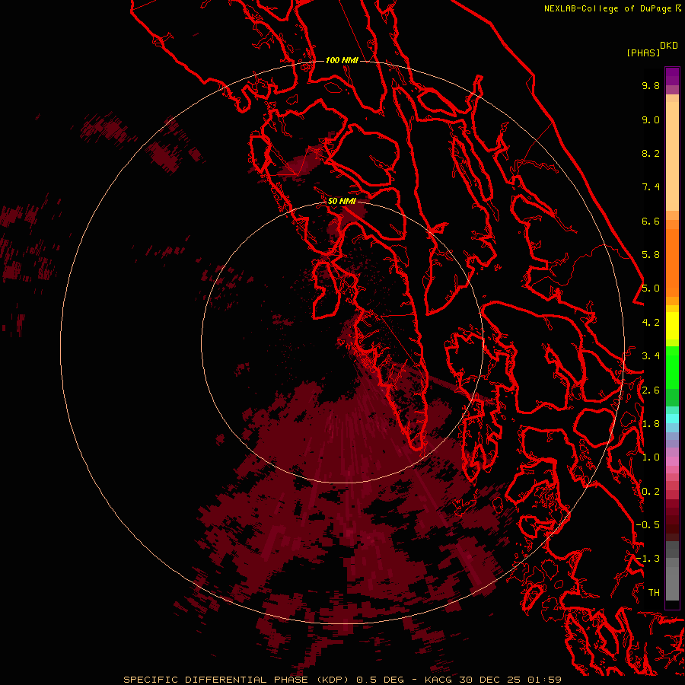Click the 5.8 legend value
This screenshot has height=685, width=685.
(651, 255)
